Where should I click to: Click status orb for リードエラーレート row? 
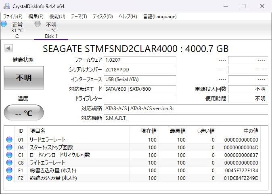tap(9, 140)
